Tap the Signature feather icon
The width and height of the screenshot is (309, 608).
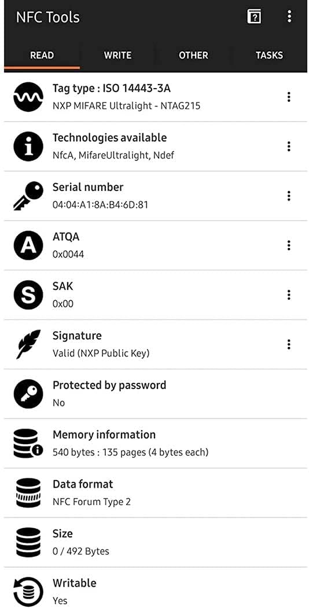(x=28, y=345)
